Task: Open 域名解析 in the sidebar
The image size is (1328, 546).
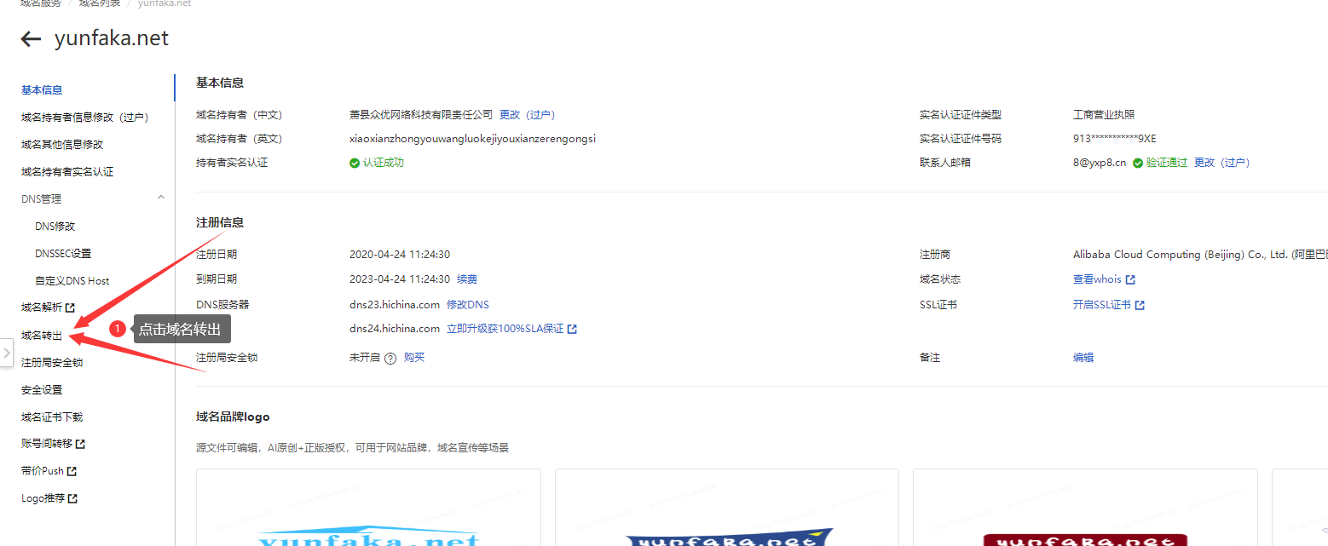Action: pyautogui.click(x=42, y=308)
